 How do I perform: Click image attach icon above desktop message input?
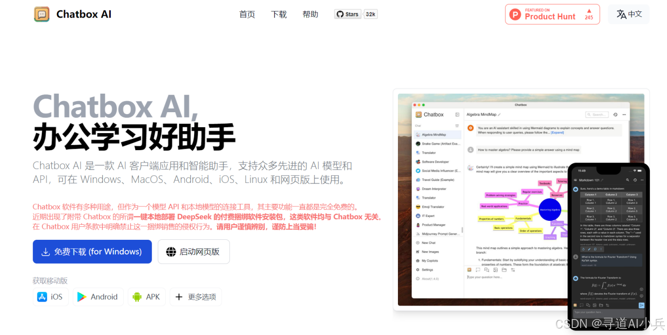click(495, 270)
